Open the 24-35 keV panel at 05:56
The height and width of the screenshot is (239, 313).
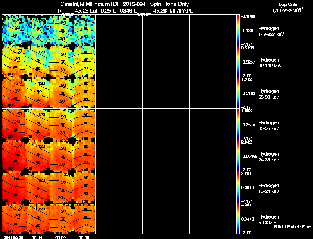(x=84, y=156)
